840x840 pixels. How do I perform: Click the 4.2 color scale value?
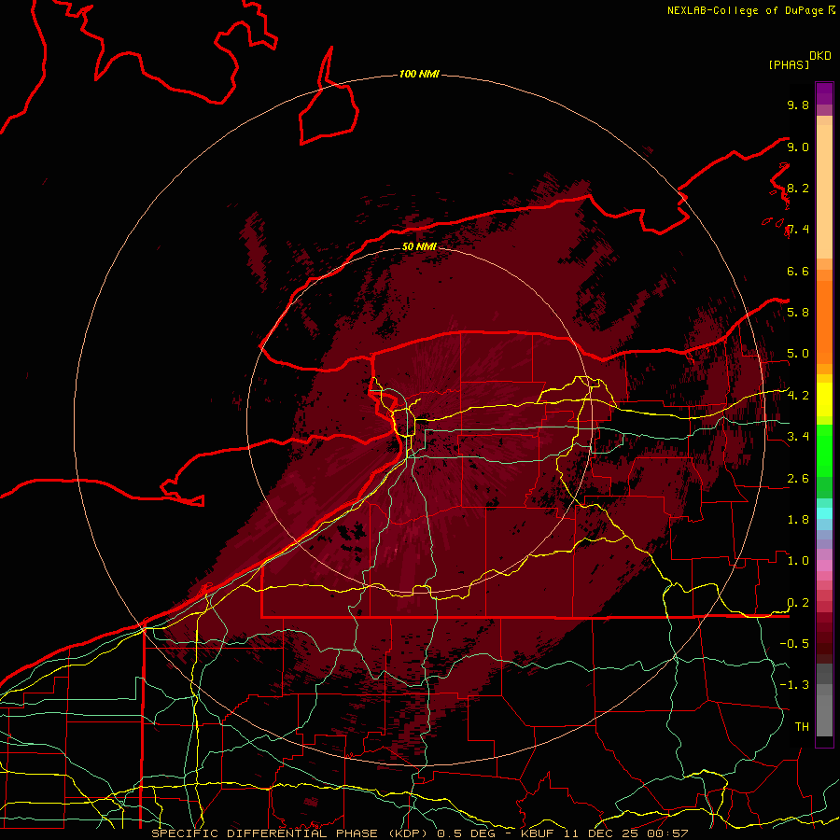798,396
